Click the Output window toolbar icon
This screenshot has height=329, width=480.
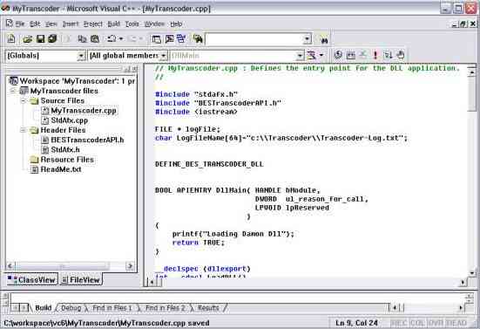coord(169,39)
